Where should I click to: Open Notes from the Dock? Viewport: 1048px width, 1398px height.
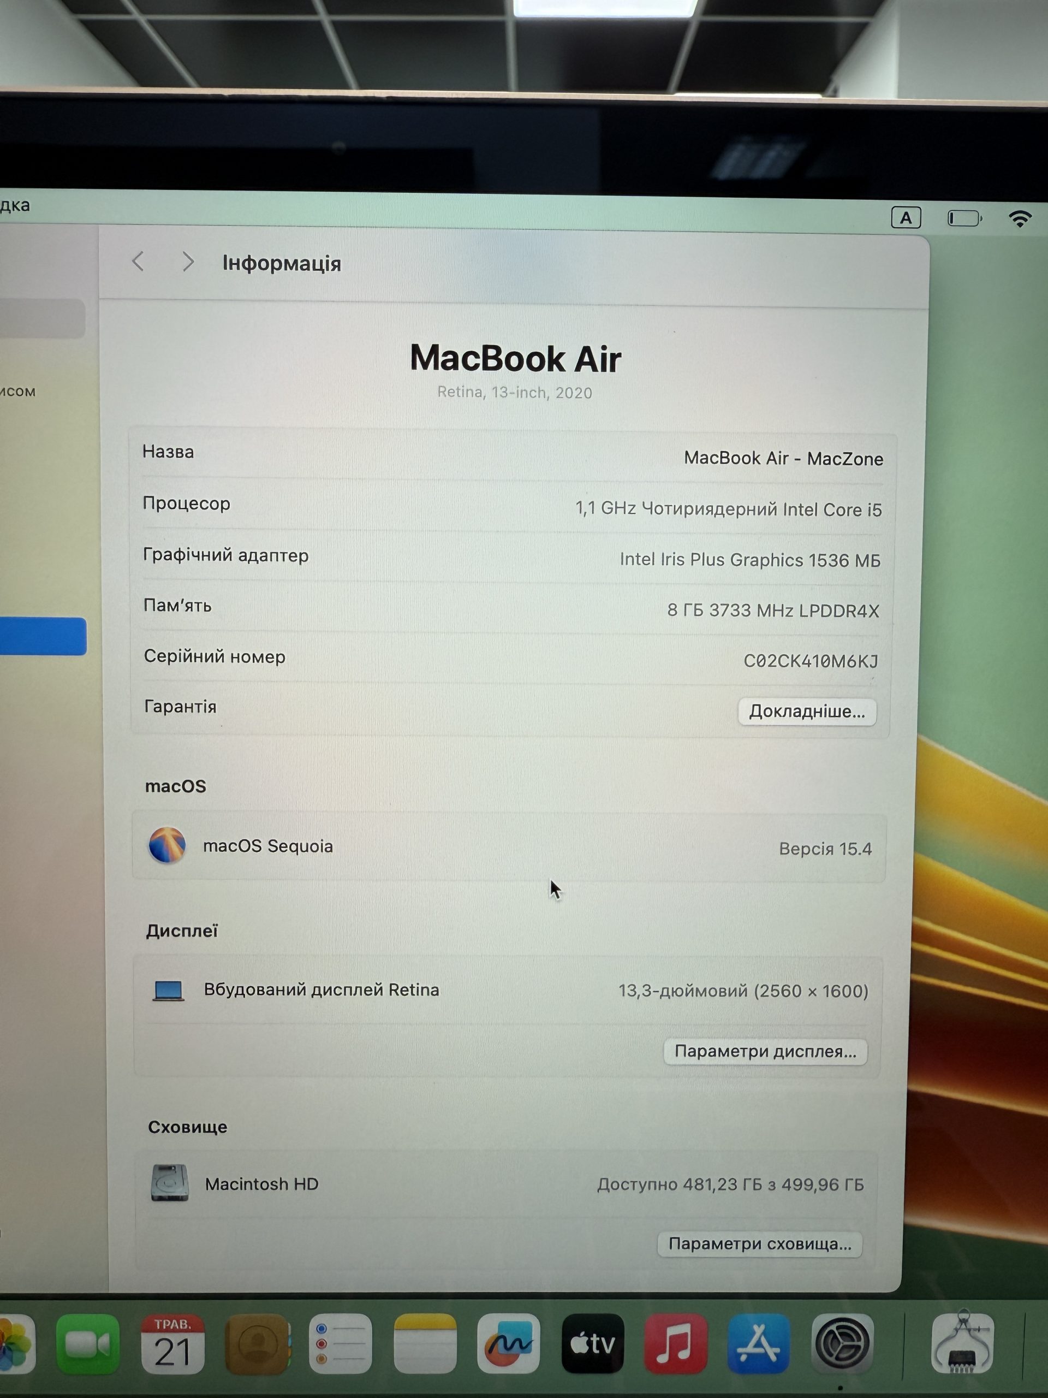click(x=425, y=1343)
